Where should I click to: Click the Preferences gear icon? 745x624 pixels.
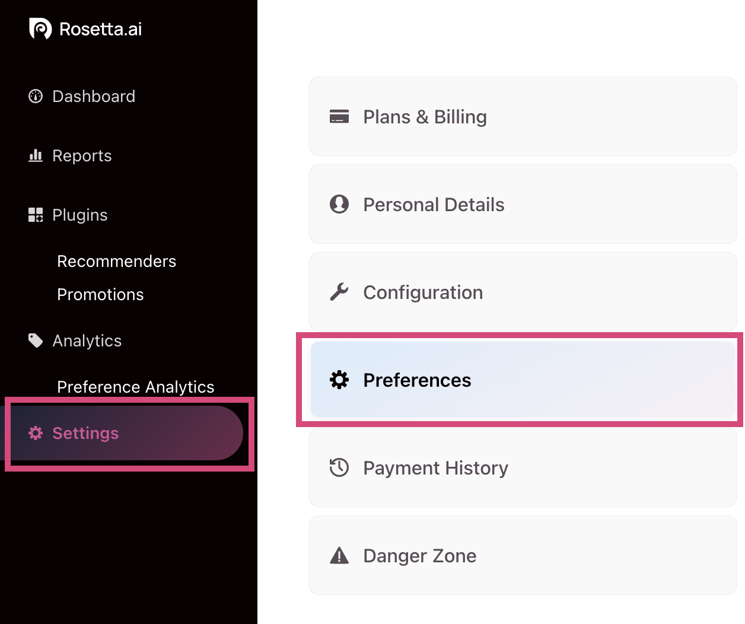[x=339, y=380]
